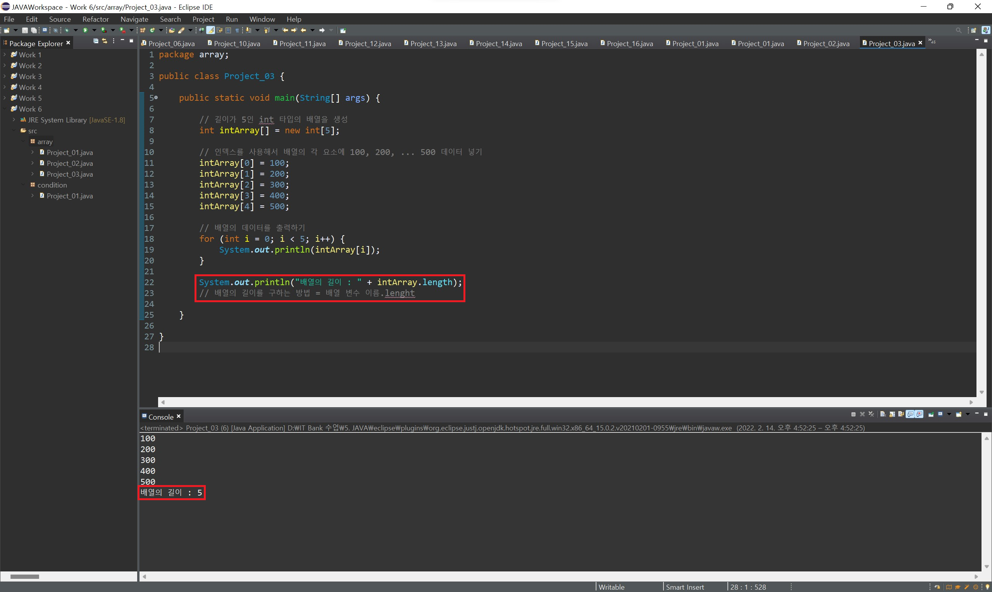Click the Run (green play) toolbar icon
Image resolution: width=992 pixels, height=592 pixels.
85,30
